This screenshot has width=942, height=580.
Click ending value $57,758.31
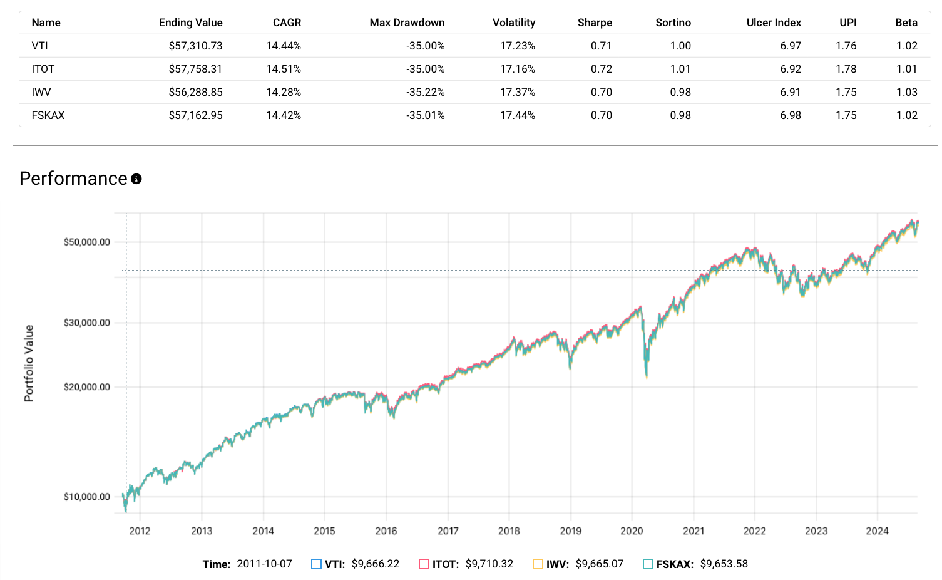196,69
